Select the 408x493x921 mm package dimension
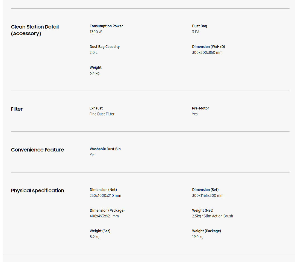This screenshot has height=262, width=295. coord(104,216)
